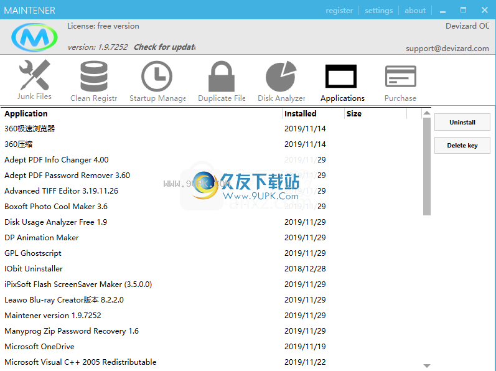Select the 360压缩 row
The width and height of the screenshot is (496, 371).
(x=212, y=144)
